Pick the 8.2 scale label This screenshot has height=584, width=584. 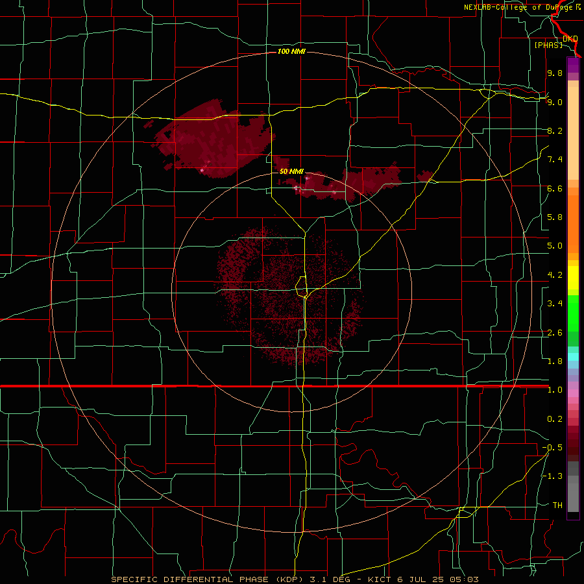555,130
